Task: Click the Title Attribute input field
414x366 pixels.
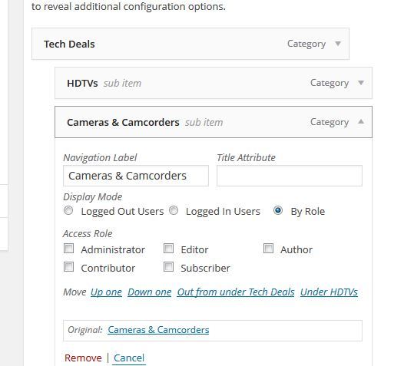Action: (x=290, y=176)
